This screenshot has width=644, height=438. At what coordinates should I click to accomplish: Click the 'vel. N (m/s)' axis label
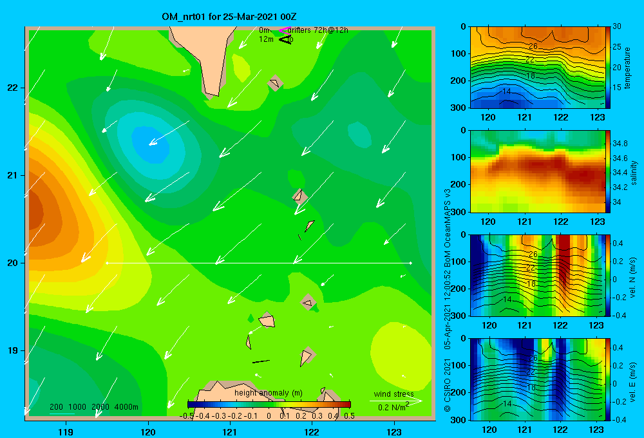(633, 278)
